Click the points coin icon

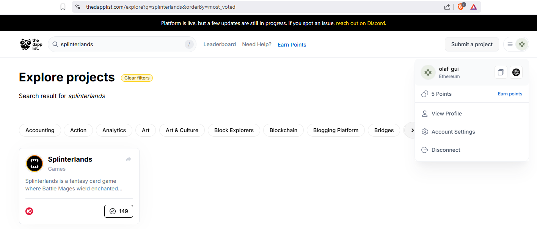(425, 94)
